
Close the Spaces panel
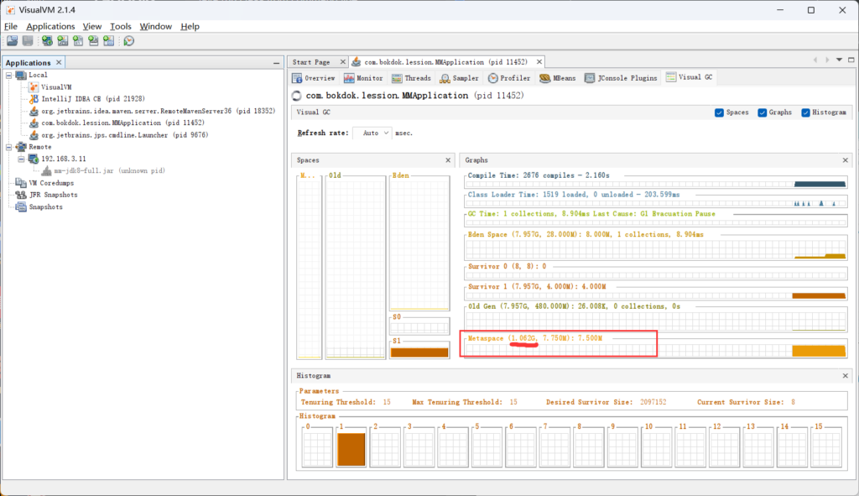[x=448, y=160]
